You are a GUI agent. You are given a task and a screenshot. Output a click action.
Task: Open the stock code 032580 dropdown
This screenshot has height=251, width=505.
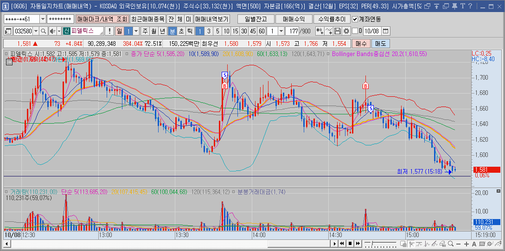pos(36,31)
